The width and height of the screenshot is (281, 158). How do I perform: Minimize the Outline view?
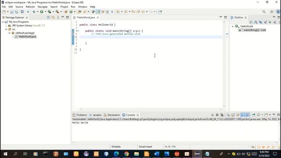274,17
